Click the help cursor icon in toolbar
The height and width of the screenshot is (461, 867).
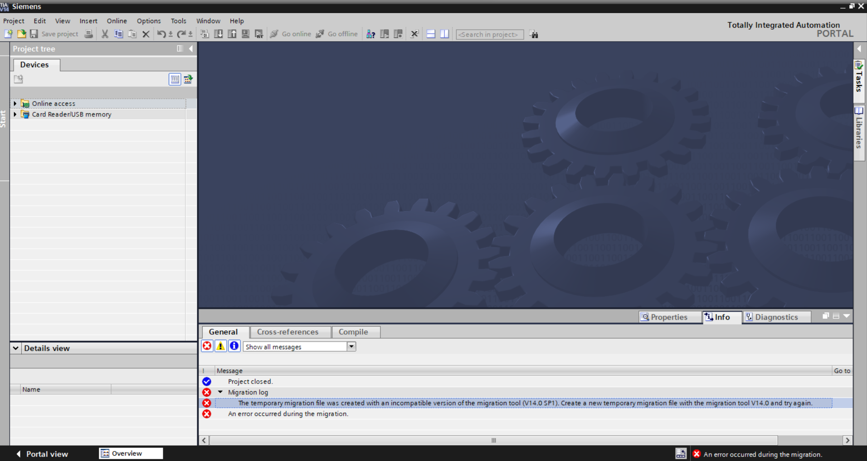(370, 34)
